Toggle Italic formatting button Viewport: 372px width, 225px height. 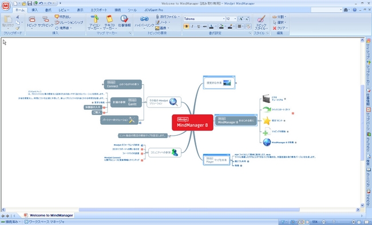192,26
